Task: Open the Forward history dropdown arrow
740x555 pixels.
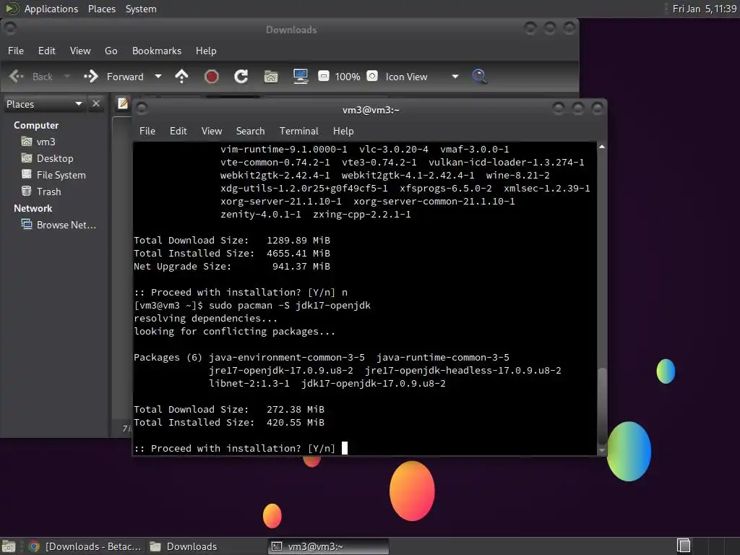Action: pos(158,77)
